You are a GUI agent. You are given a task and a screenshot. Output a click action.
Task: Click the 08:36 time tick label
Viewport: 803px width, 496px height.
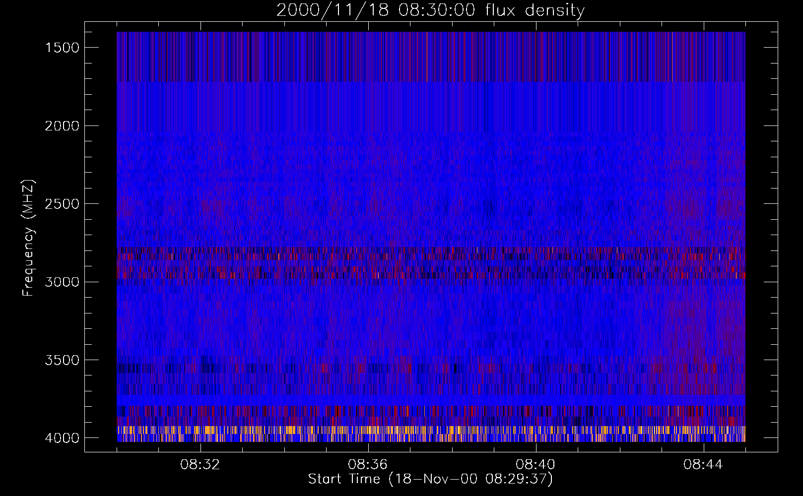tap(368, 465)
